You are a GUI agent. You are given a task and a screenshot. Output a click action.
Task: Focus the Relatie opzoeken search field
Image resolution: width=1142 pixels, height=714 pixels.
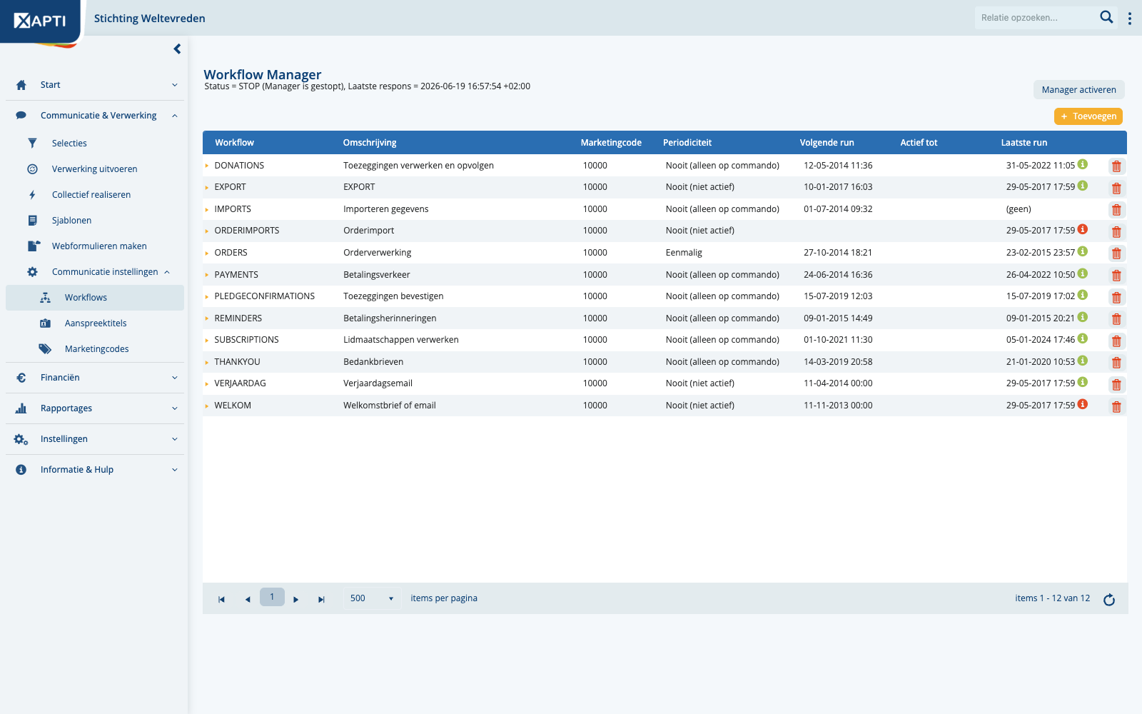pyautogui.click(x=1036, y=18)
